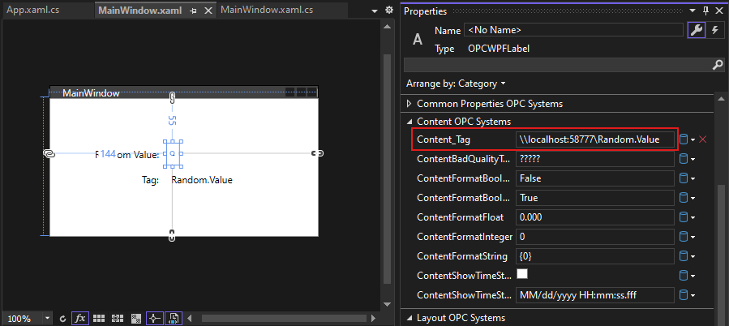The height and width of the screenshot is (326, 729).
Task: Toggle the ContentShowTimeStamp checkbox
Action: (522, 274)
